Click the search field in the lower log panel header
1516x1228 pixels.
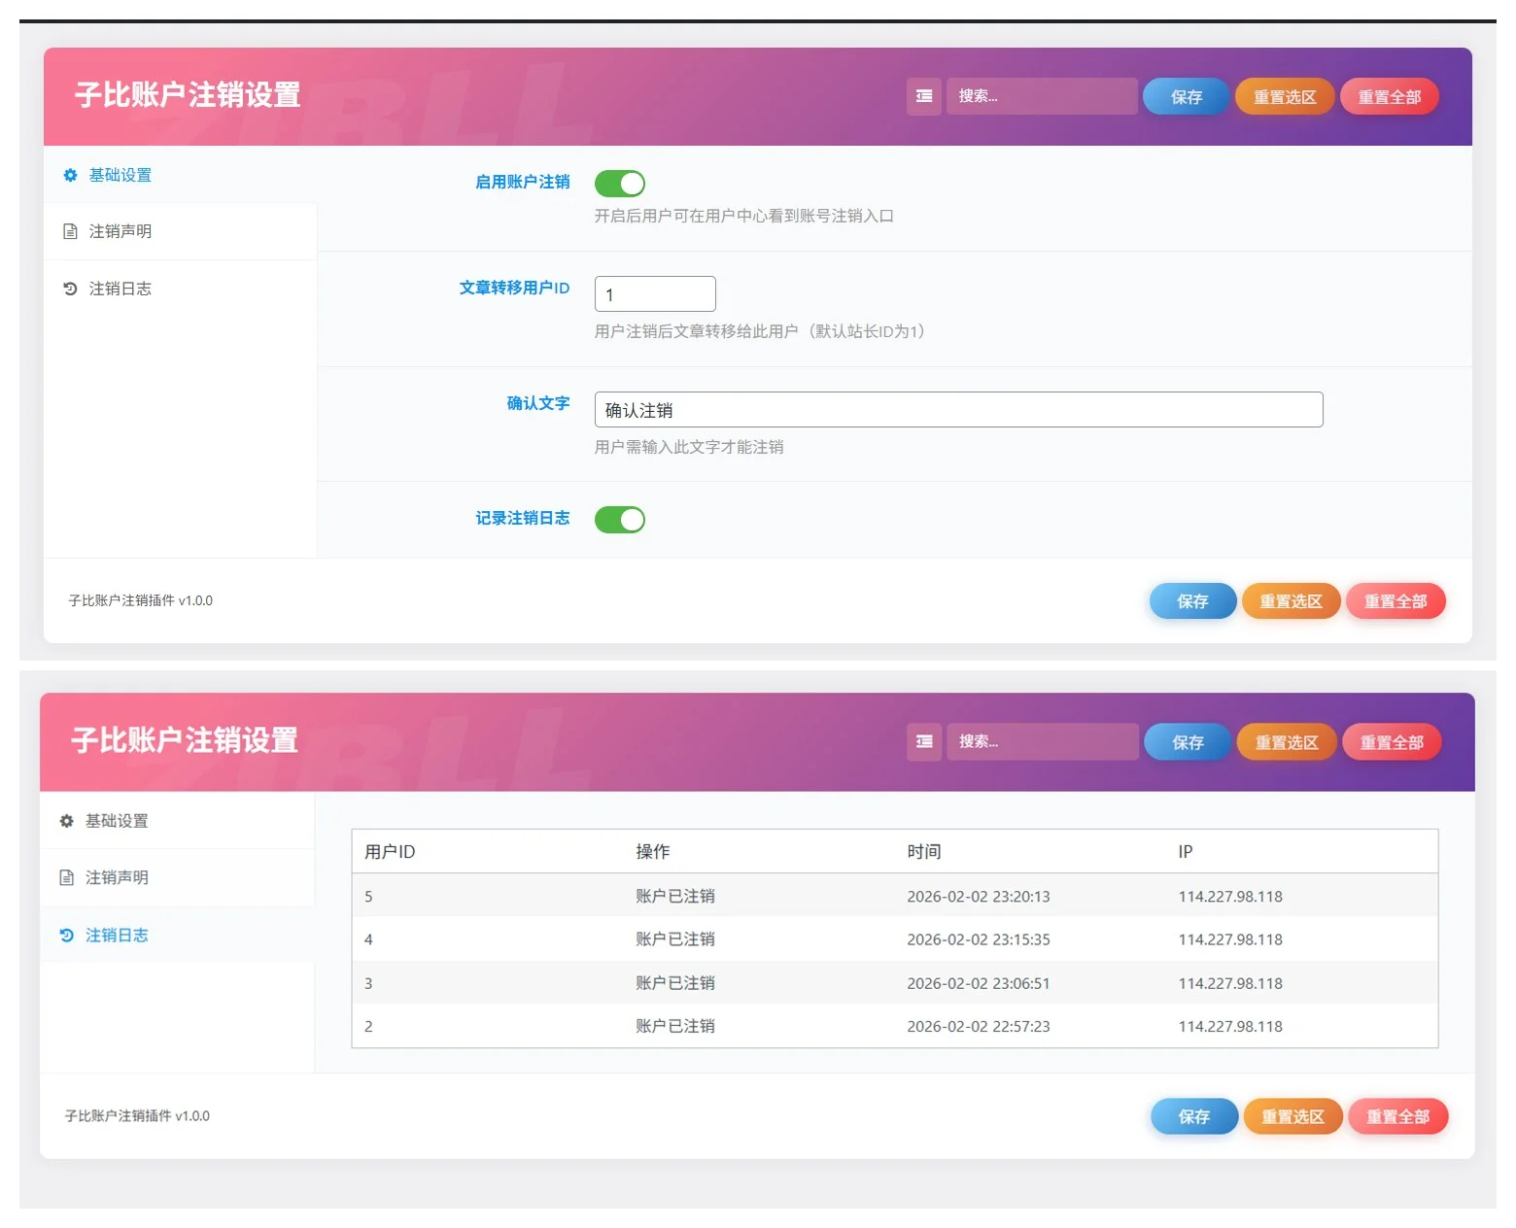click(x=1042, y=741)
